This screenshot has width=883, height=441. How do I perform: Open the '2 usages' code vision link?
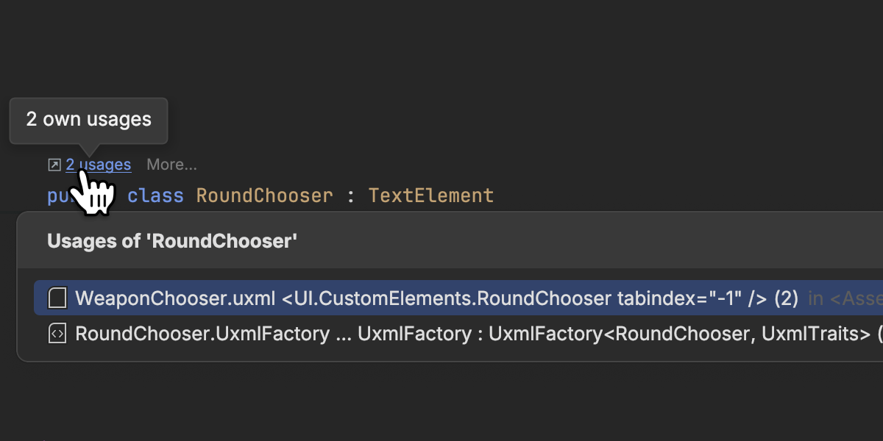point(99,165)
